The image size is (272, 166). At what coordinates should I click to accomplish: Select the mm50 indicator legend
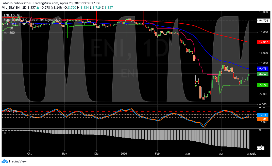[x=8, y=28]
